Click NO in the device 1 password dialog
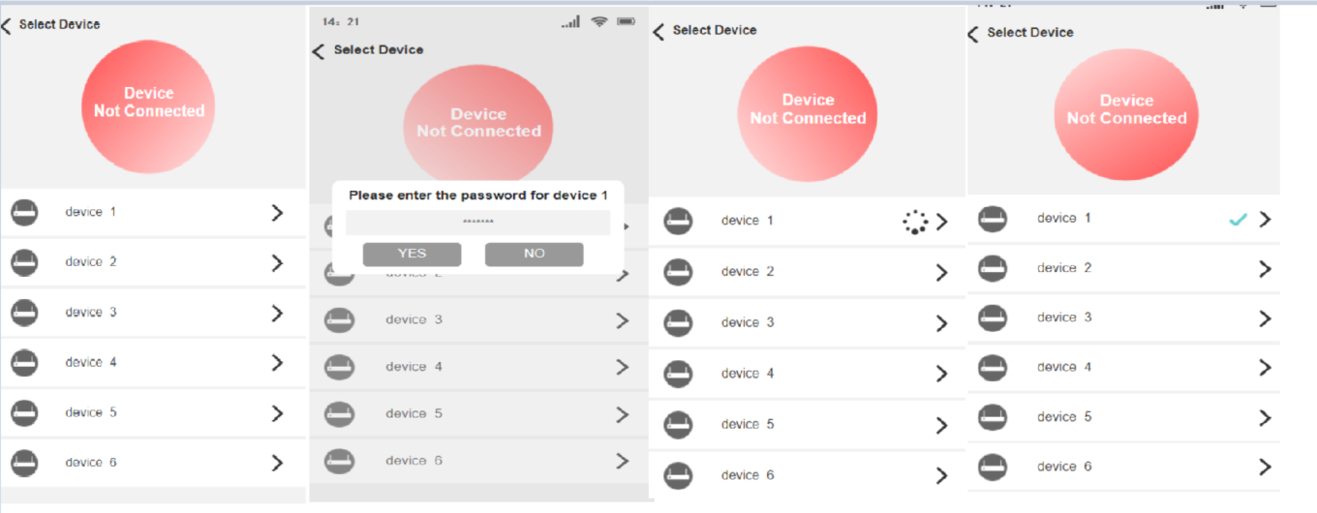The width and height of the screenshot is (1317, 513). (x=535, y=254)
